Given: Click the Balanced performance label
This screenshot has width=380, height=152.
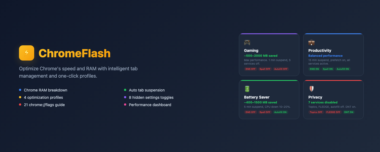Looking at the screenshot, I should tap(325, 56).
